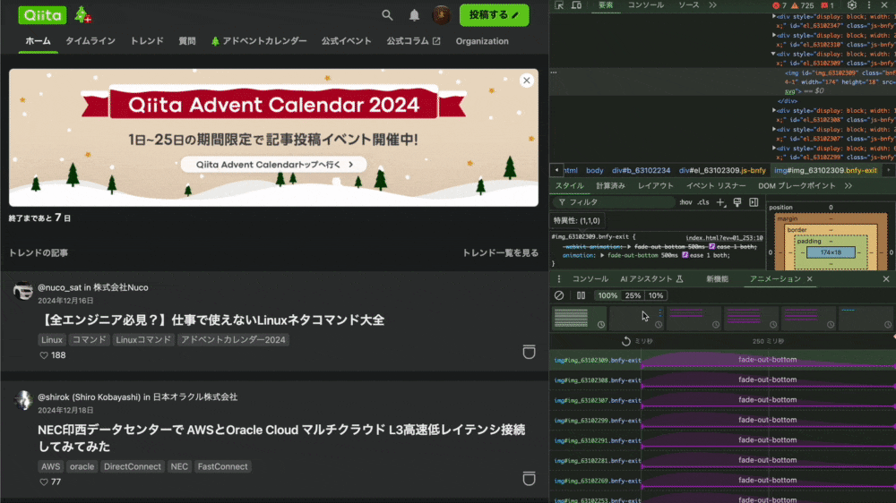Open the 公式イベント tab
Screen dimensions: 896x503
tap(346, 41)
